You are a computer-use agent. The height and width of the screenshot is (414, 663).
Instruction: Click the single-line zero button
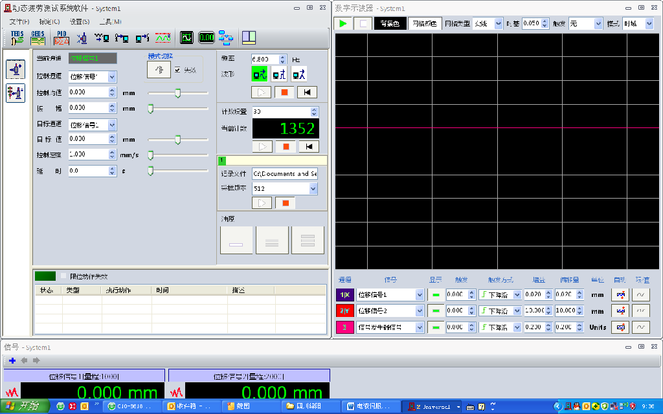click(x=236, y=240)
